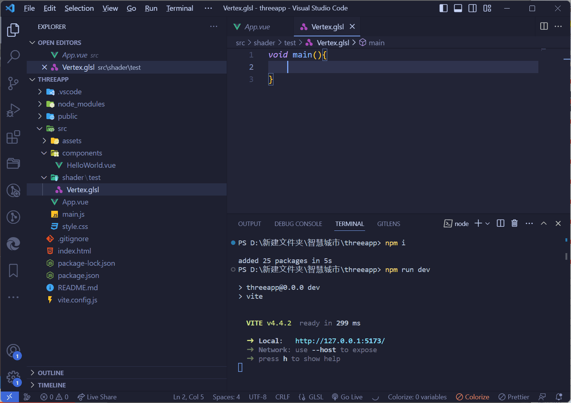
Task: Close the terminal panel
Action: [x=558, y=223]
